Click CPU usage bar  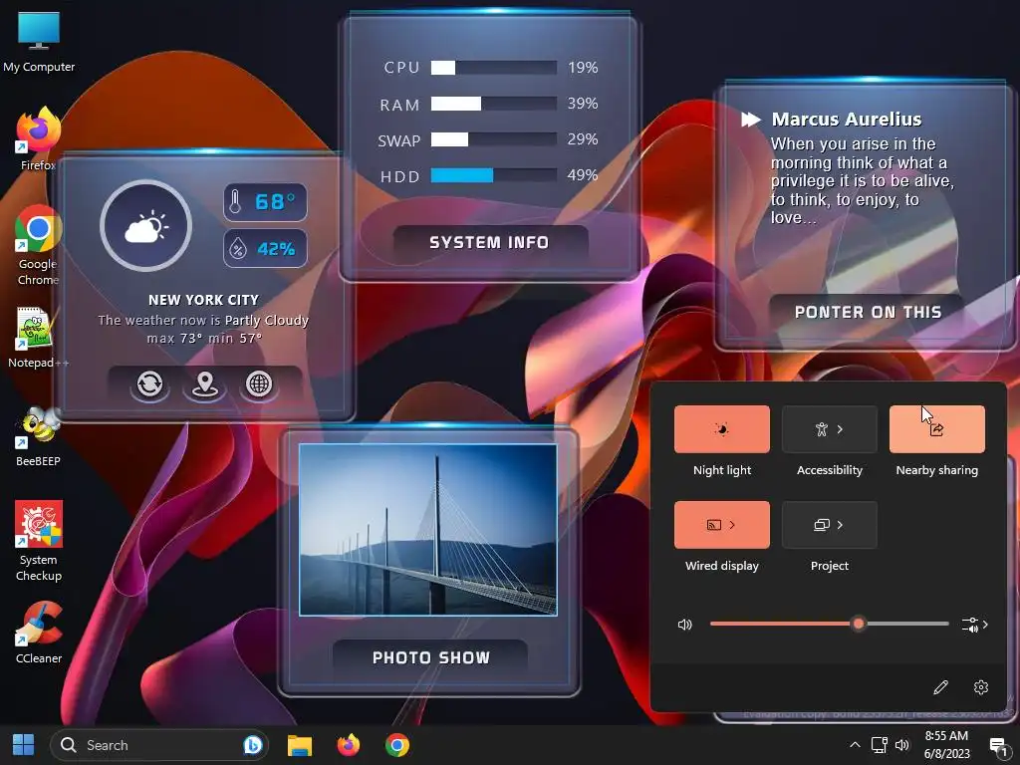click(494, 68)
